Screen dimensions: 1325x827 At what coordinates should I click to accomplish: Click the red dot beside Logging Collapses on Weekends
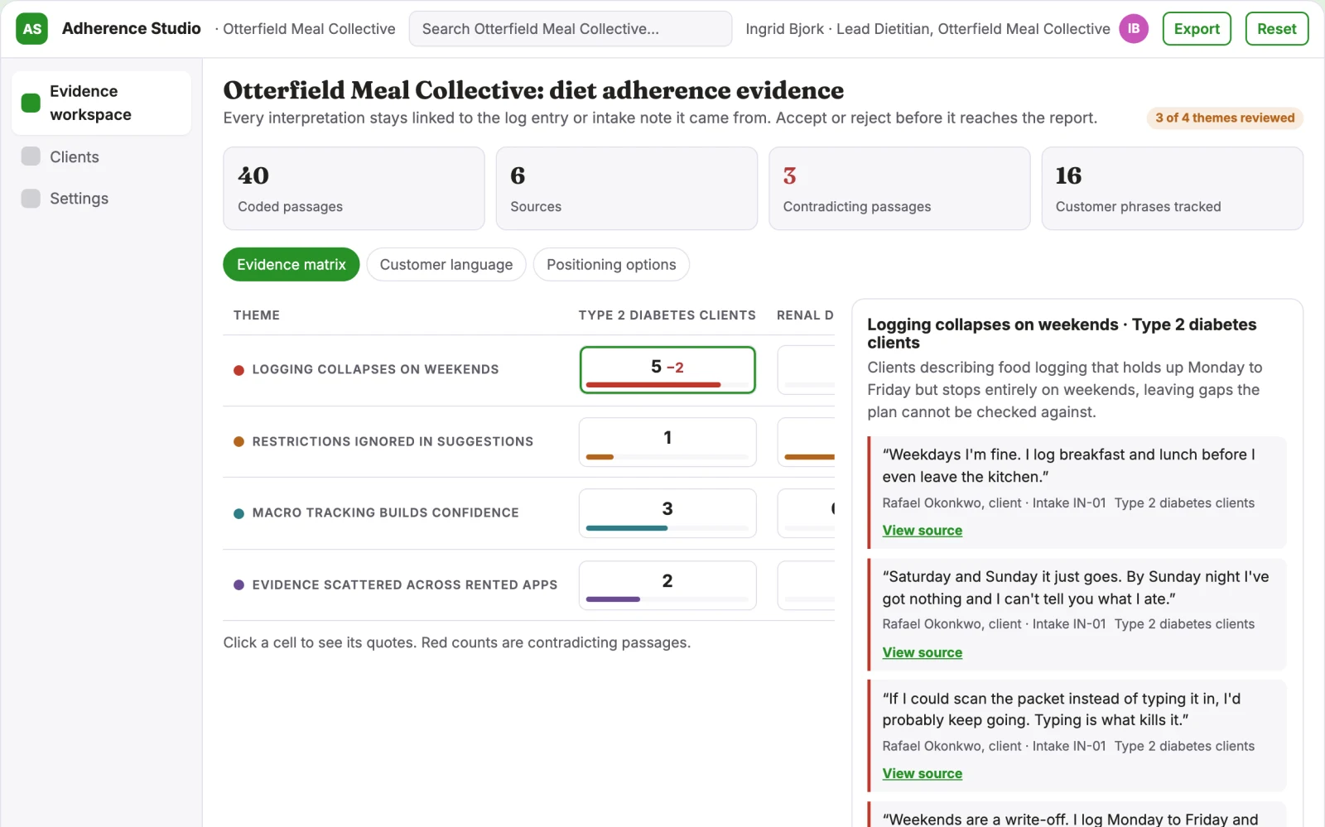pos(238,370)
